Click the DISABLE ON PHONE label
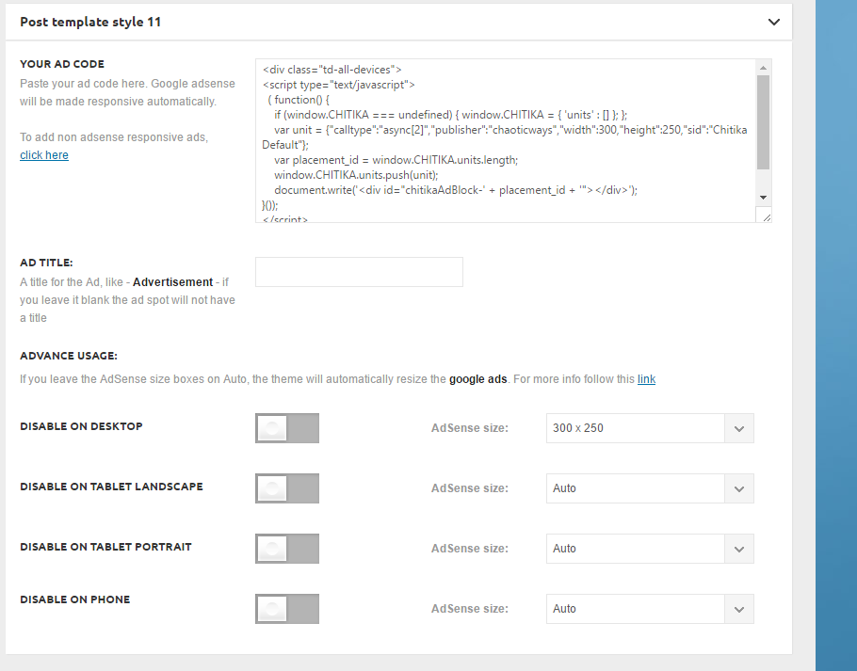Viewport: 857px width, 671px height. [75, 599]
